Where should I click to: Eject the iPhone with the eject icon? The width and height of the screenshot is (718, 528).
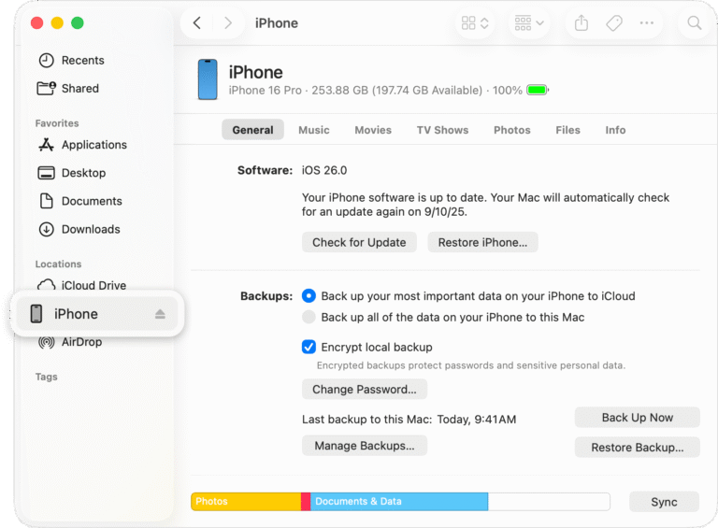coord(160,314)
